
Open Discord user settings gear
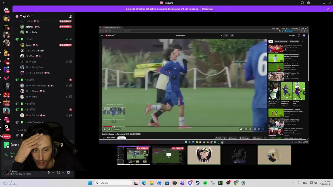pyautogui.click(x=68, y=172)
